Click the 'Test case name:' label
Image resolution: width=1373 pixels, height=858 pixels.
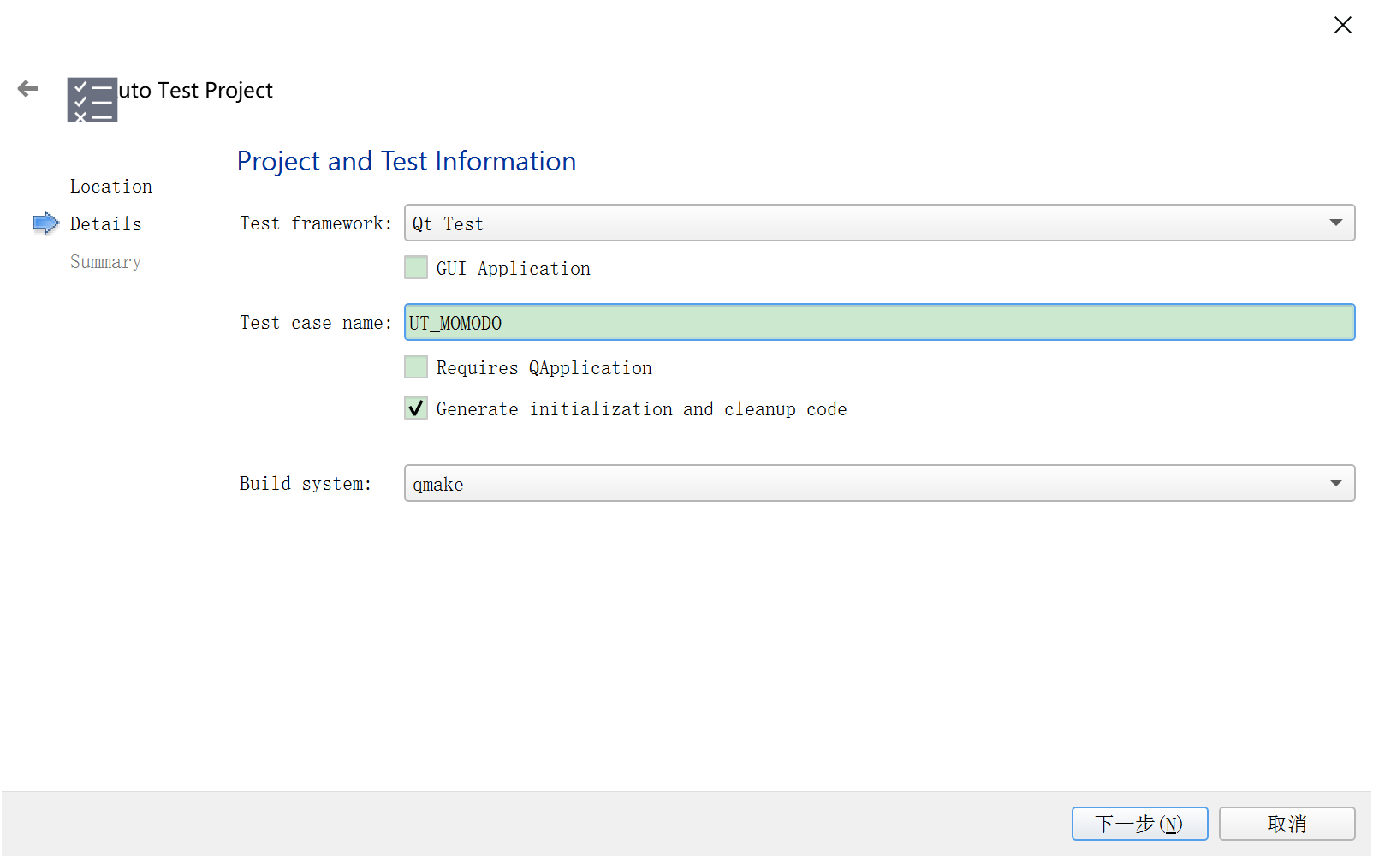(315, 323)
